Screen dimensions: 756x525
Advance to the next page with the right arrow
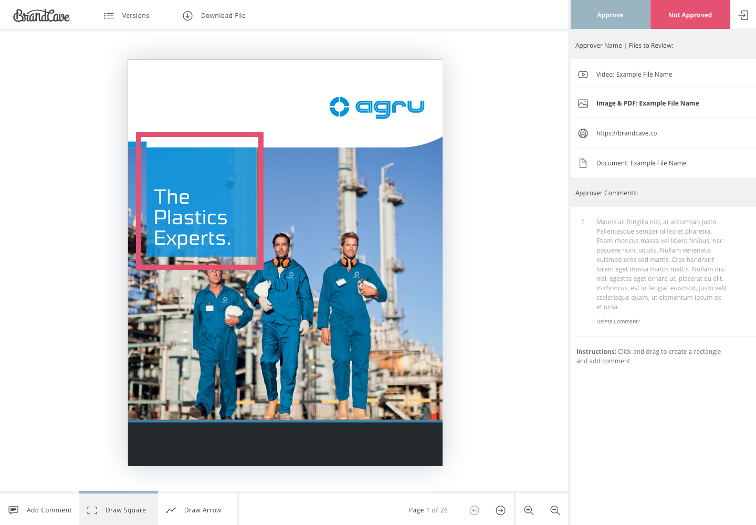(x=500, y=510)
